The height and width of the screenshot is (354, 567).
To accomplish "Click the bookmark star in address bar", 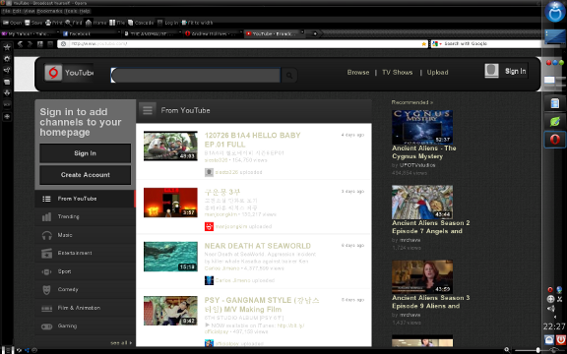I will click(424, 43).
